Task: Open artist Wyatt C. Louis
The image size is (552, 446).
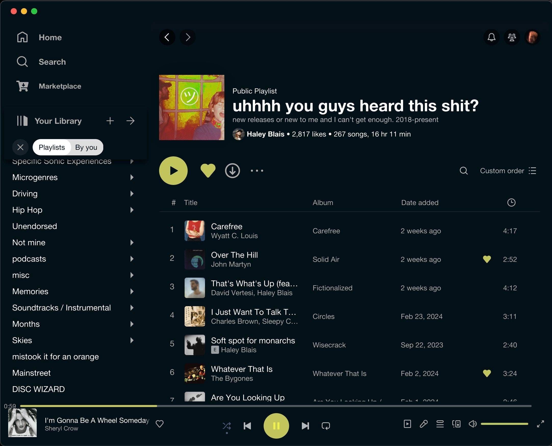Action: (x=234, y=236)
